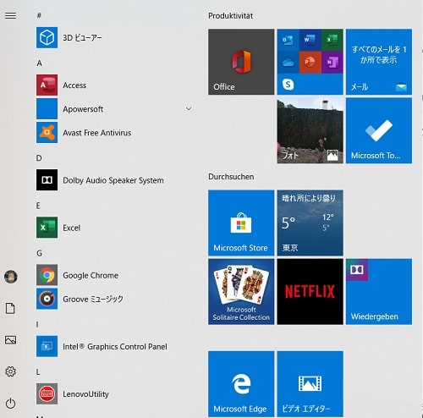The height and width of the screenshot is (418, 423).
Task: Open Pictures from the sidebar
Action: [x=10, y=340]
